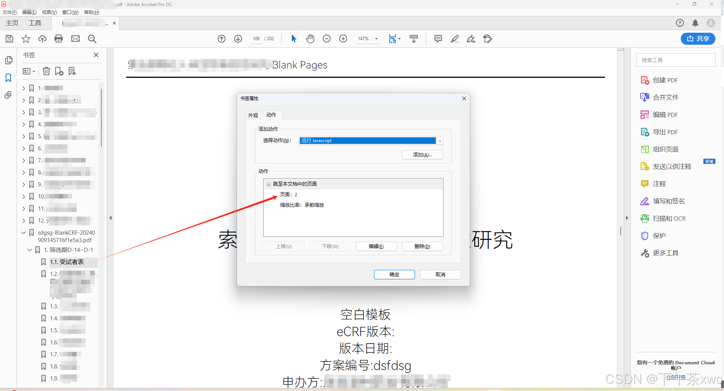The width and height of the screenshot is (724, 391).
Task: Select the Hand tool in the toolbar
Action: coord(310,39)
